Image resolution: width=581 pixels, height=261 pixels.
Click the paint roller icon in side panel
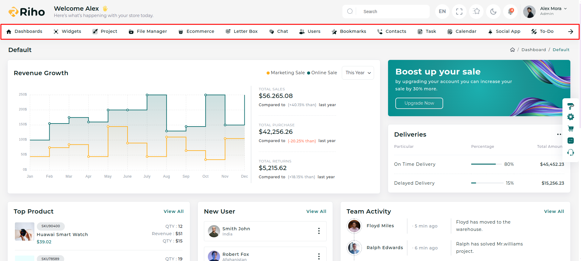[x=571, y=106]
